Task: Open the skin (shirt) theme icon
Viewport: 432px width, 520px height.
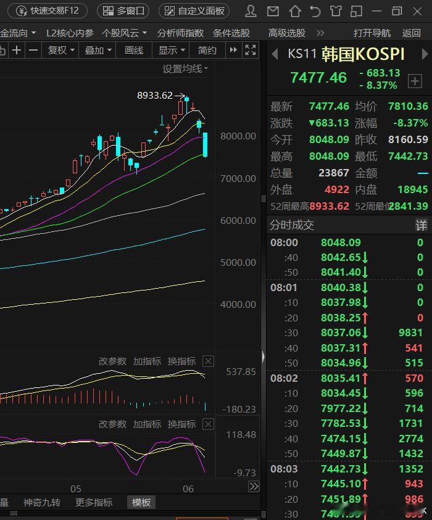Action: pos(336,11)
